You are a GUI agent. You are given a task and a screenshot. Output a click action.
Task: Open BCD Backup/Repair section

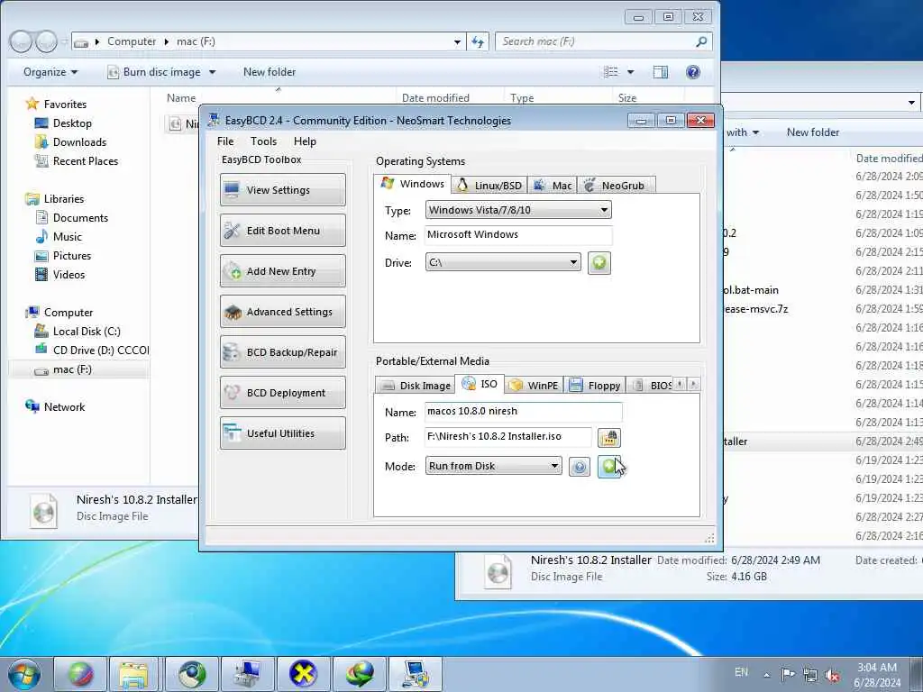point(282,352)
